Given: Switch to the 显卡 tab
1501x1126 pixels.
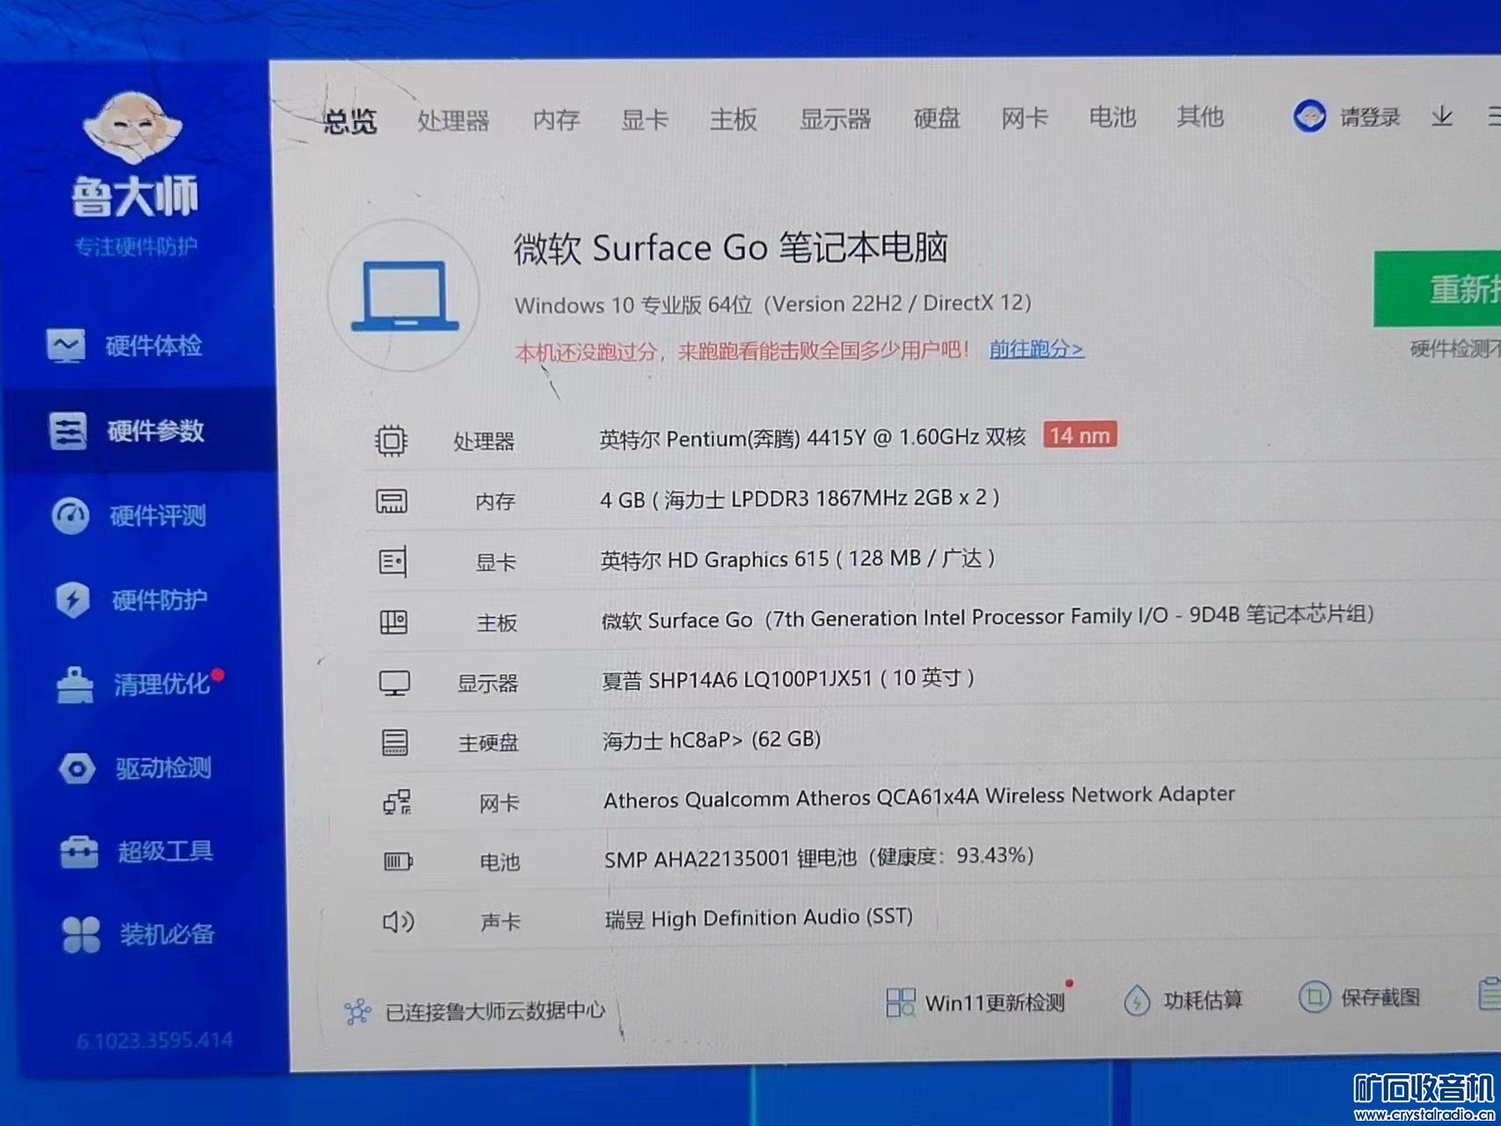Looking at the screenshot, I should (644, 120).
